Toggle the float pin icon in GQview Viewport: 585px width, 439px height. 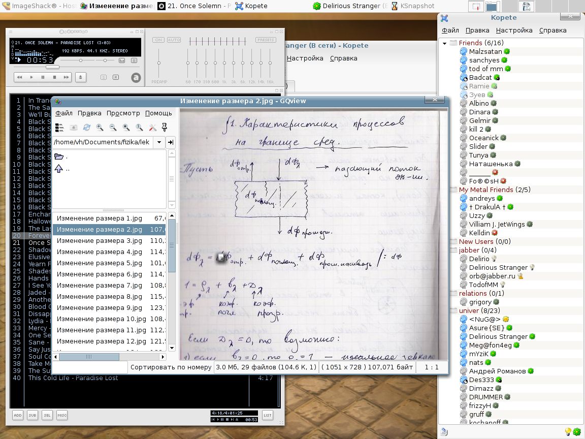pyautogui.click(x=164, y=128)
